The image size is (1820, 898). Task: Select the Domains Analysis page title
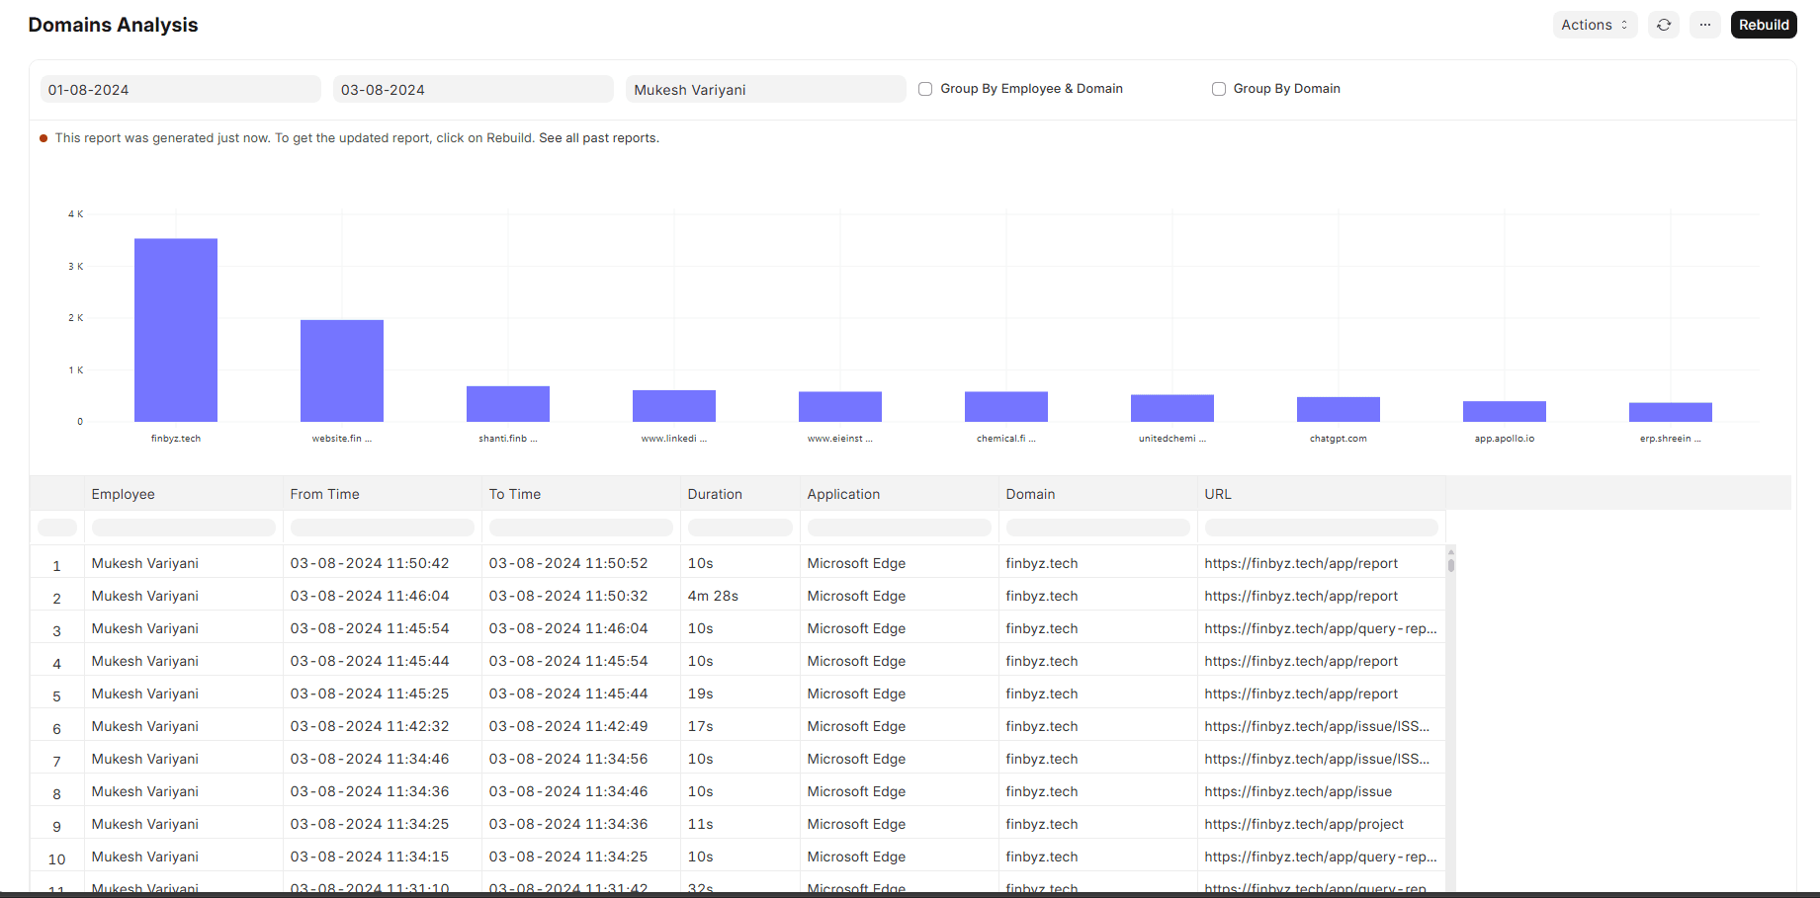coord(112,24)
